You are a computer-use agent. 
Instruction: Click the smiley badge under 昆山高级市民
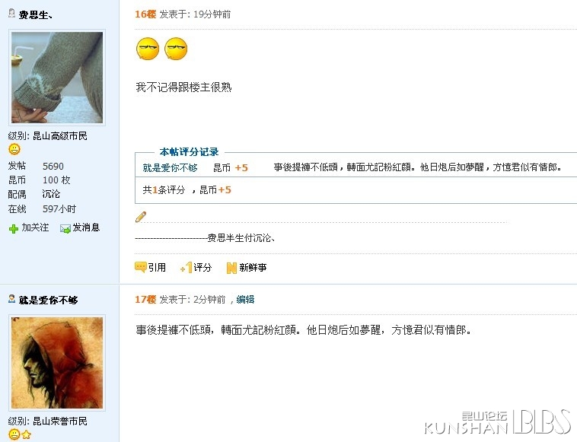coord(14,149)
